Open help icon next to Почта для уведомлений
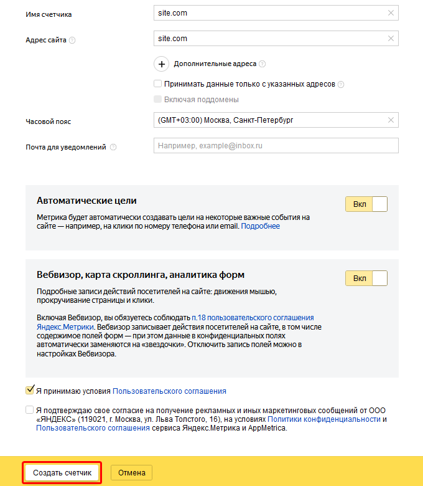 (113, 147)
